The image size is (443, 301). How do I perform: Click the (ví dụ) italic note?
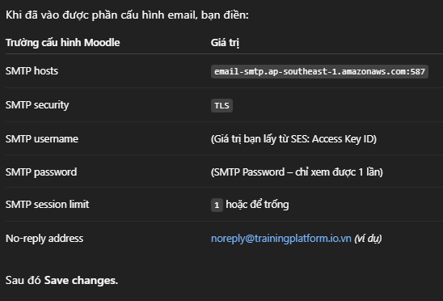pyautogui.click(x=368, y=239)
